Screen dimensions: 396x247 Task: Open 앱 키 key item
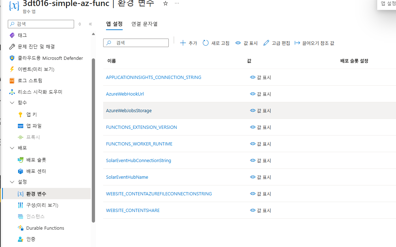tap(28, 114)
